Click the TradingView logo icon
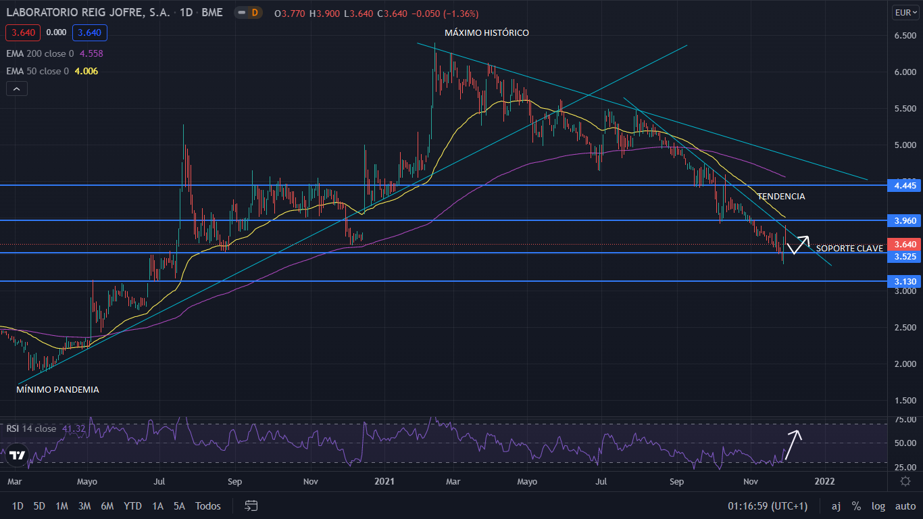Viewport: 923px width, 519px height. click(18, 456)
